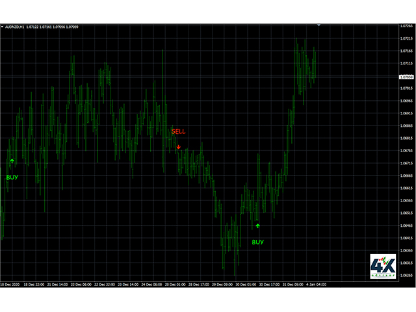This screenshot has width=416, height=312.
Task: Click the price scale value 1.06965
Action: coord(406,101)
